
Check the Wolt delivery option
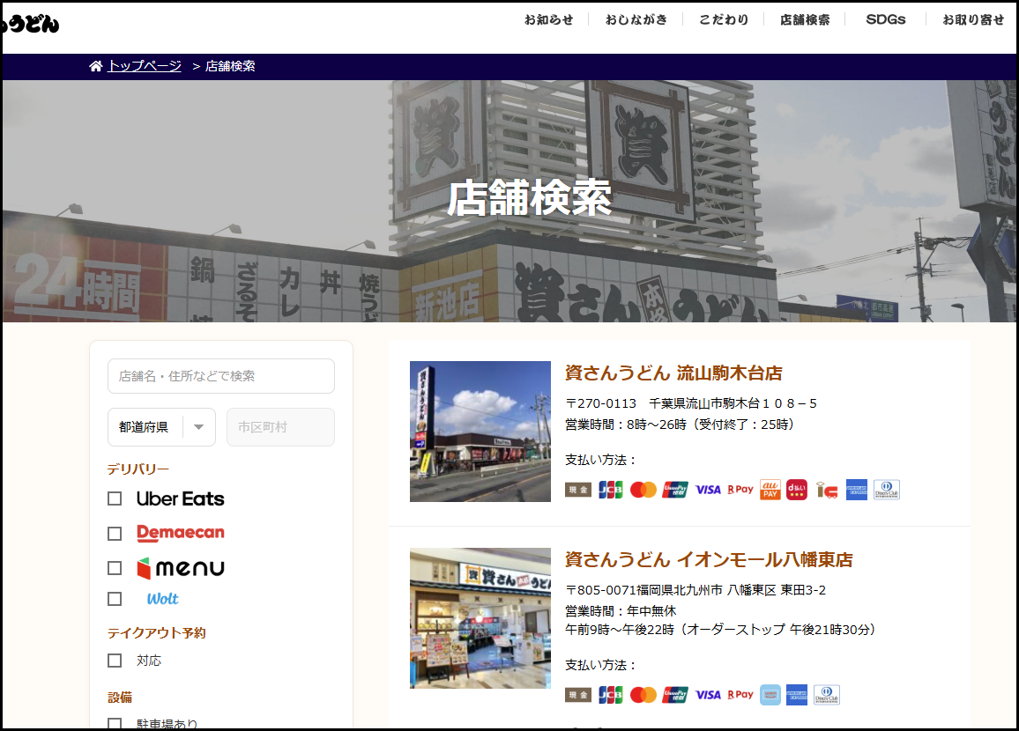tap(115, 599)
